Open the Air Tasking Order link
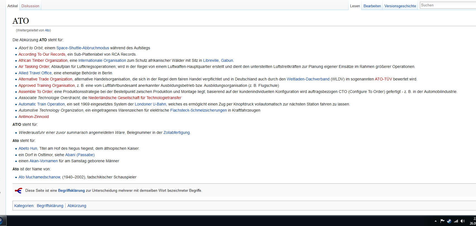This screenshot has width=476, height=226. (34, 67)
